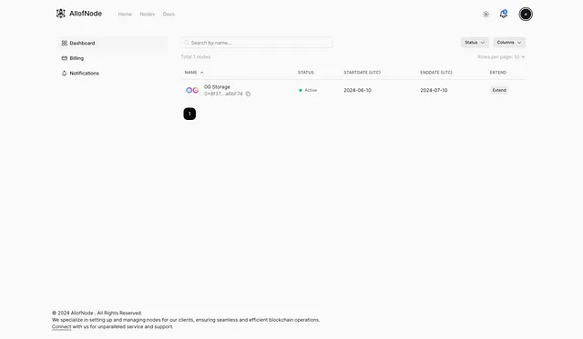Sort the table by Name column
Viewport: 583px width, 339px height.
pyautogui.click(x=194, y=73)
